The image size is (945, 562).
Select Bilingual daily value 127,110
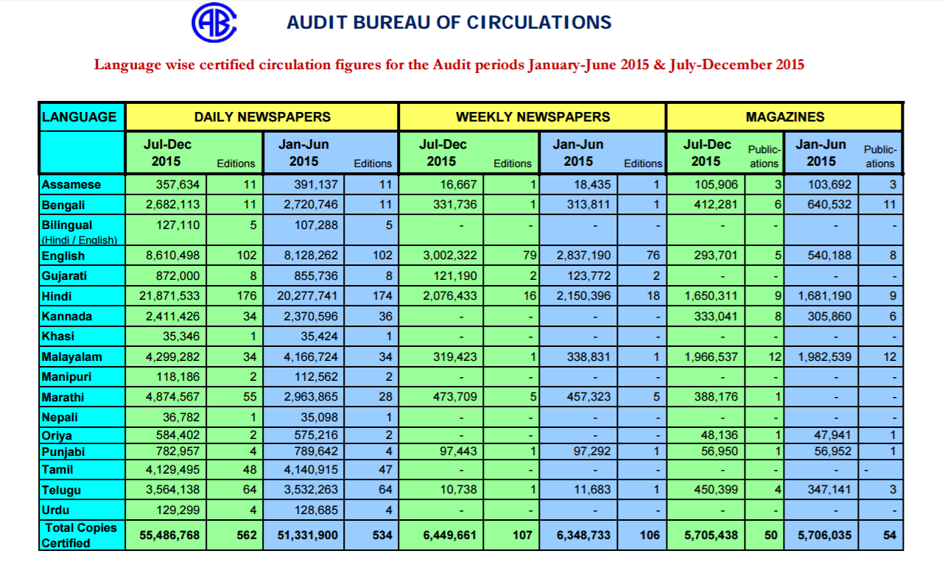[x=177, y=225]
